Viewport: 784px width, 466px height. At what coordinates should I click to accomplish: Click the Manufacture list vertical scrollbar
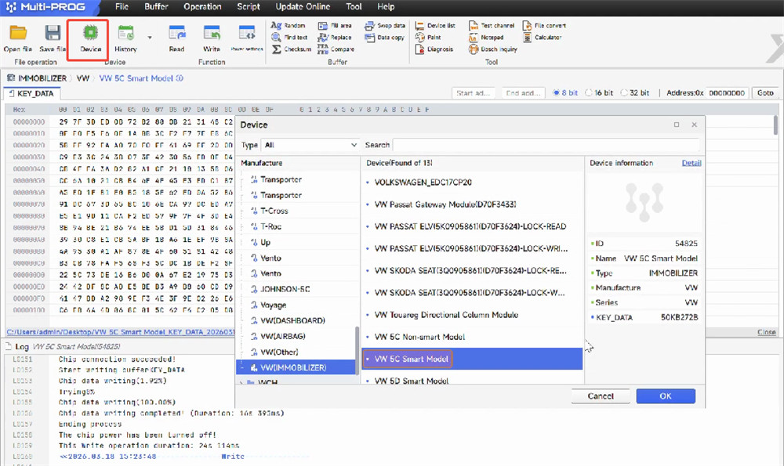(x=357, y=345)
